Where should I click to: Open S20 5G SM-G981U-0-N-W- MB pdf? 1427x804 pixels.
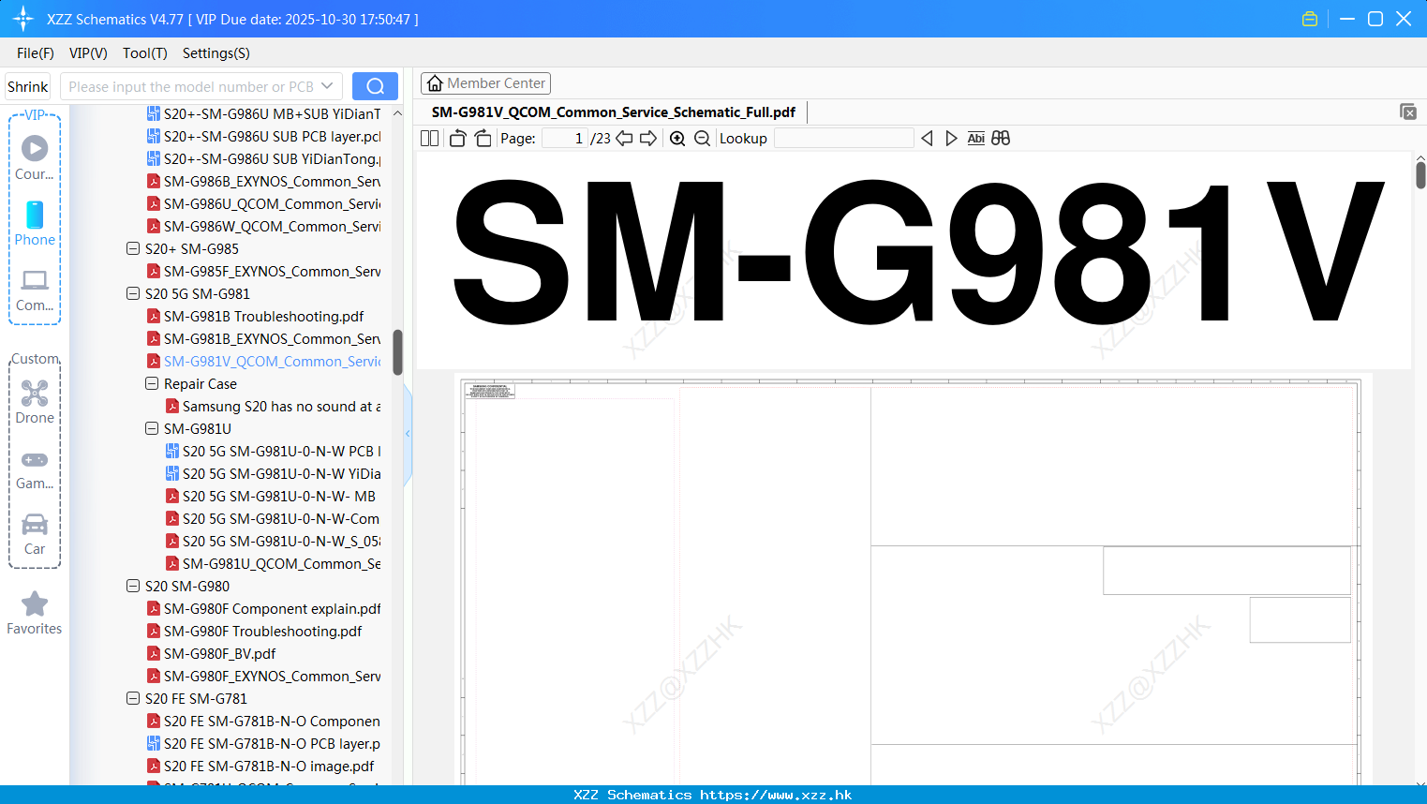[x=271, y=496]
